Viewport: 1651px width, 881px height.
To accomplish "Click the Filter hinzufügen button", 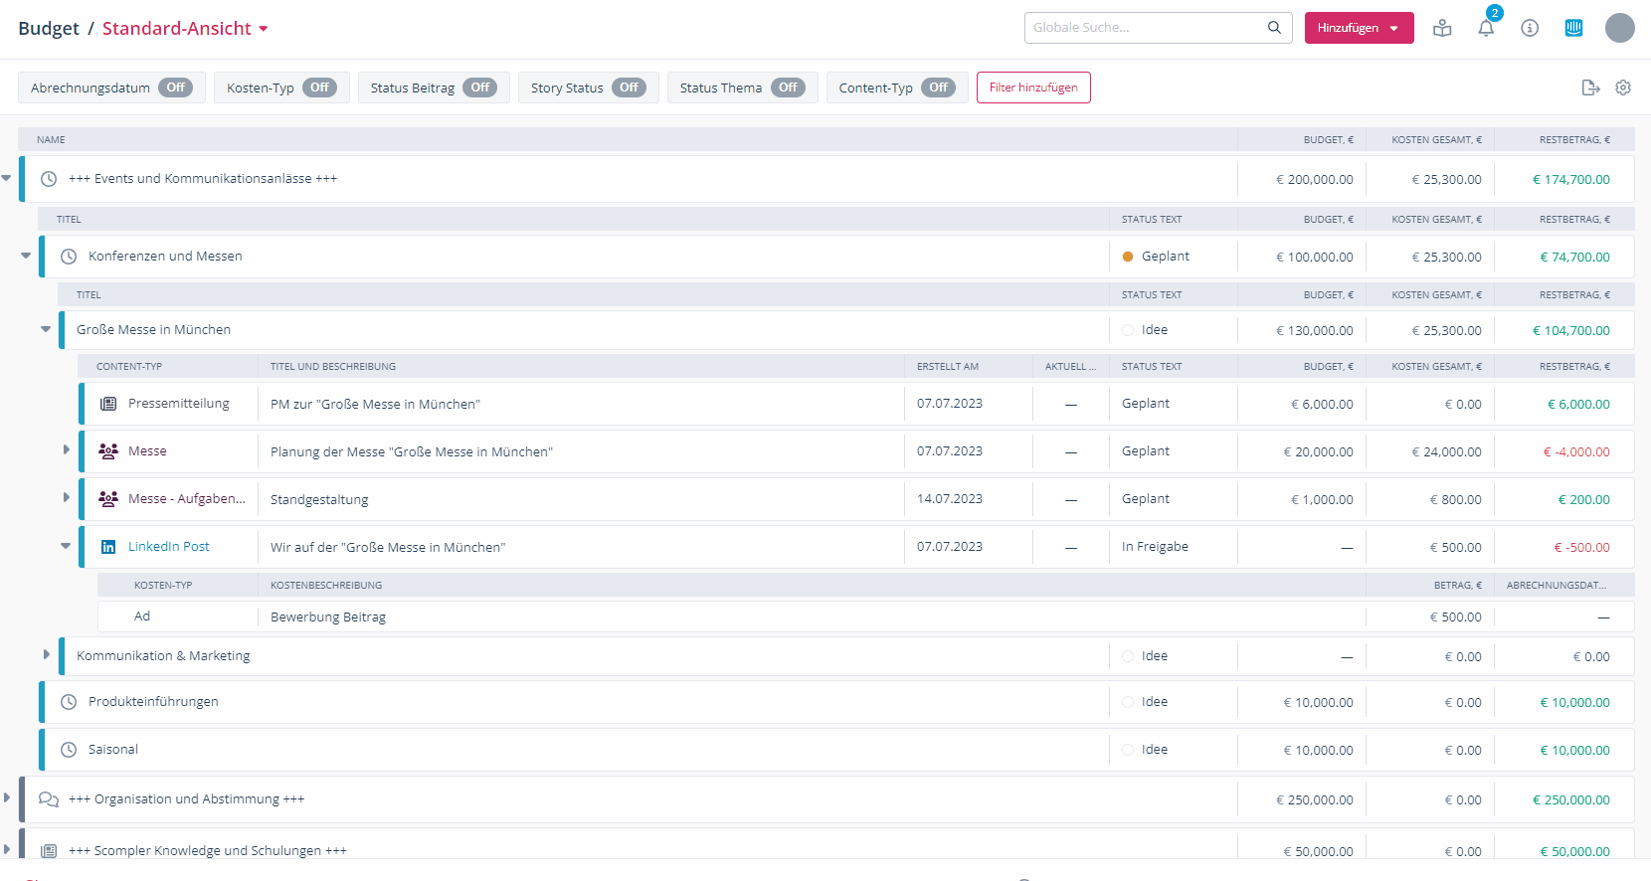I will (1033, 88).
